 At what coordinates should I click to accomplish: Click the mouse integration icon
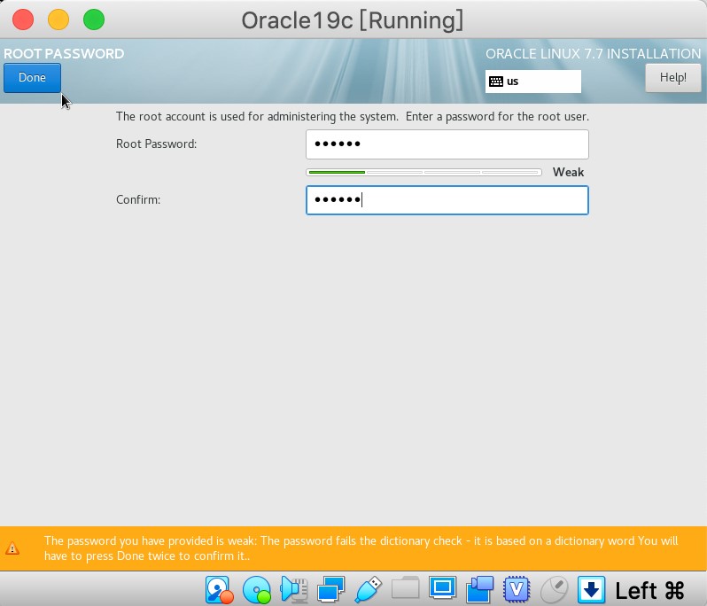[x=554, y=589]
